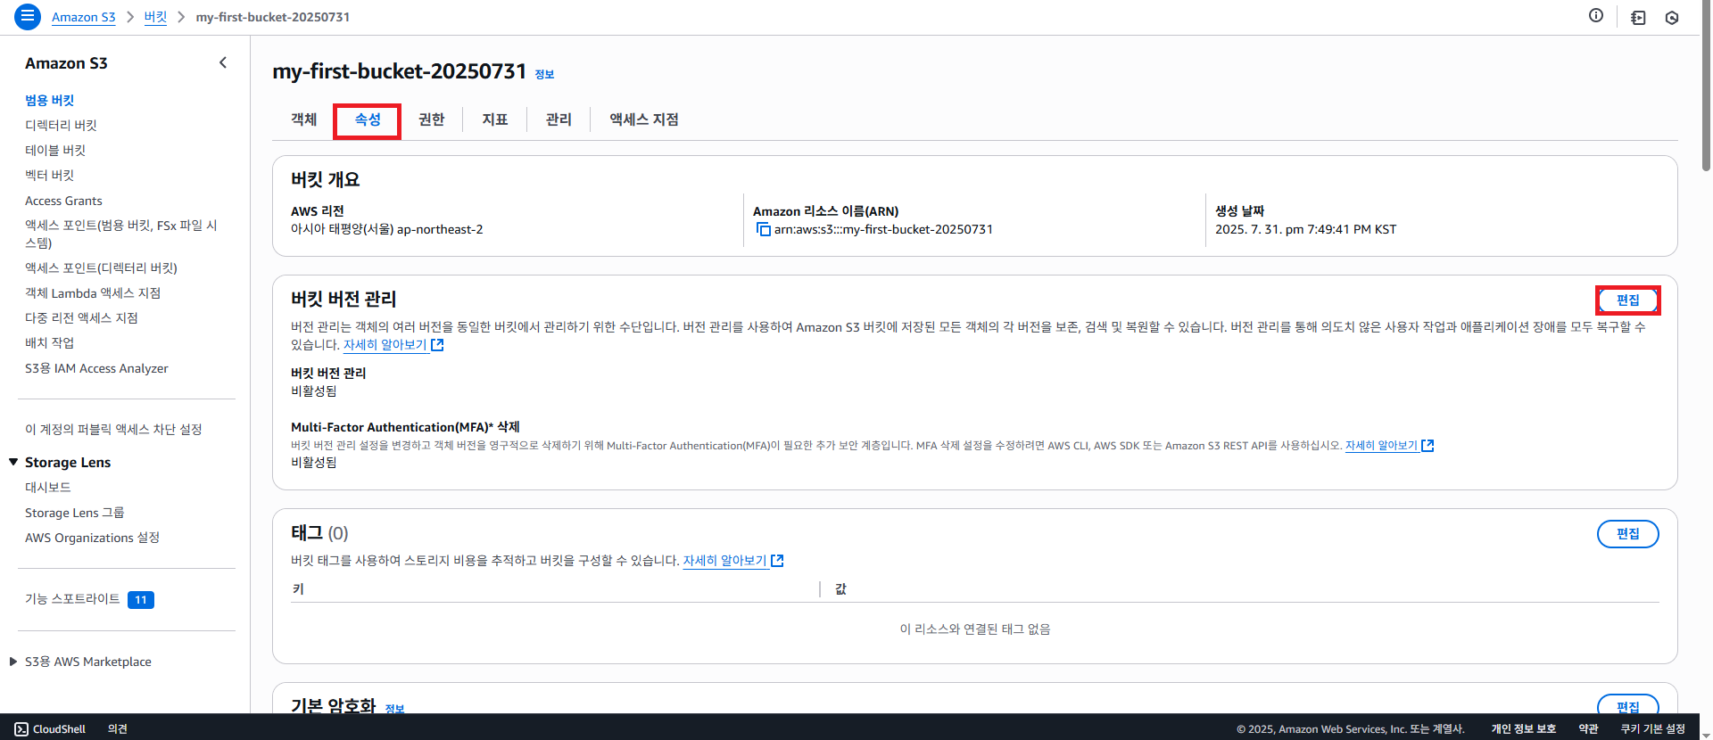
Task: Edit the default encryption settings
Action: pyautogui.click(x=1628, y=706)
